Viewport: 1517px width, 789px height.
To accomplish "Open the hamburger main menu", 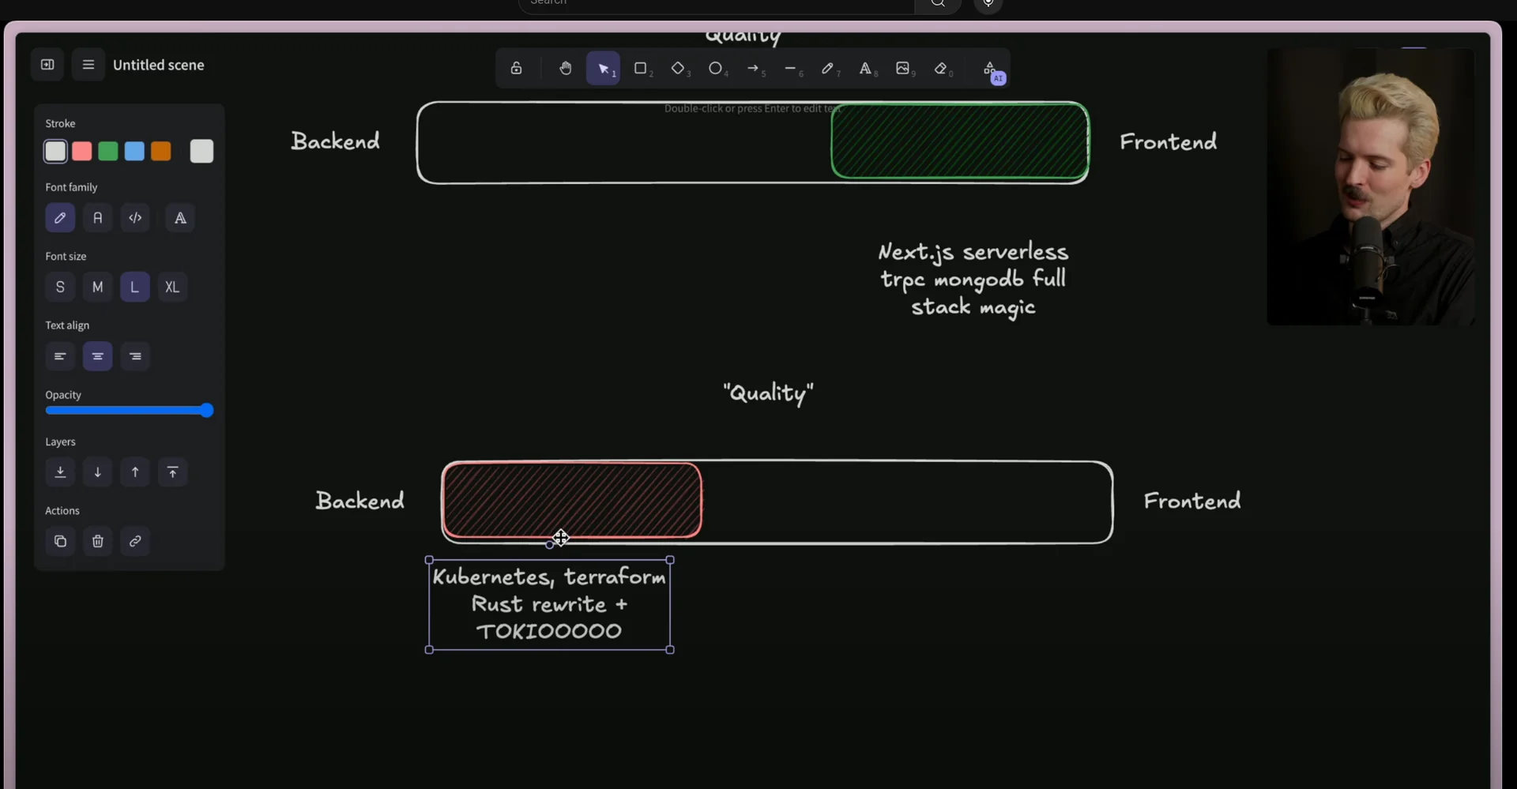I will tap(88, 65).
